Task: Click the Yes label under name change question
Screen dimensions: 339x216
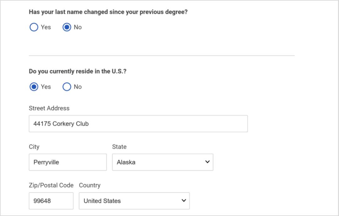Action: point(46,27)
